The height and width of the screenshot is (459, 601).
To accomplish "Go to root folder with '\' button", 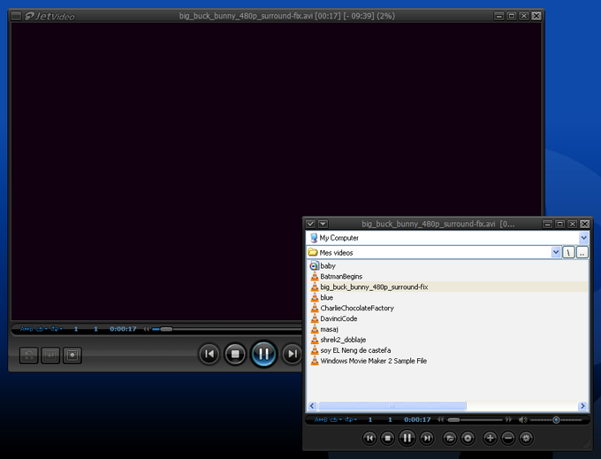I will pos(569,252).
